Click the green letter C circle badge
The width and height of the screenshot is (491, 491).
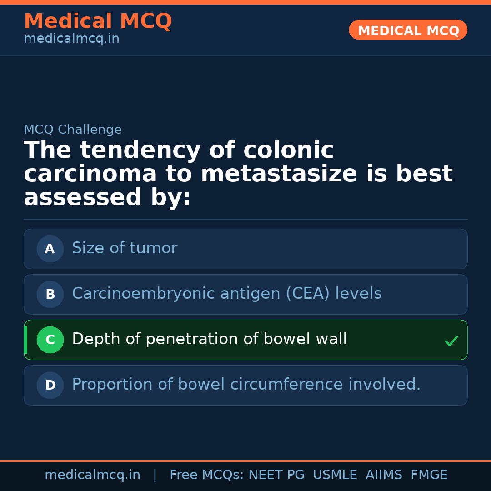[50, 340]
